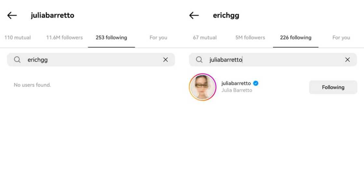Toggle the Following button for juliabarretto
The width and height of the screenshot is (364, 180).
click(x=333, y=87)
